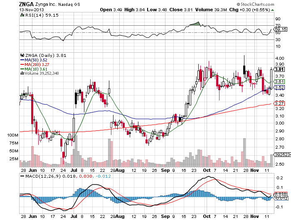Image resolution: width=291 pixels, height=220 pixels.
Task: Click the © StockCharts.com attribution
Action: (255, 4)
